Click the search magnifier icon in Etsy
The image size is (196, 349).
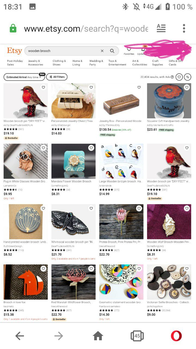pos(112,51)
